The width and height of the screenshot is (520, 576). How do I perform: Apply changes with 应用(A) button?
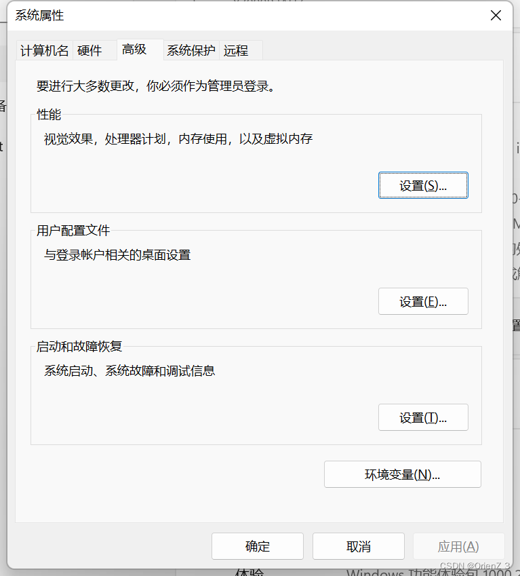pyautogui.click(x=459, y=546)
